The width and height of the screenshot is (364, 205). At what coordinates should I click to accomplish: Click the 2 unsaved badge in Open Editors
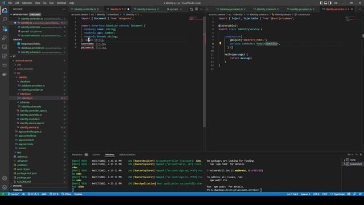tap(35, 14)
